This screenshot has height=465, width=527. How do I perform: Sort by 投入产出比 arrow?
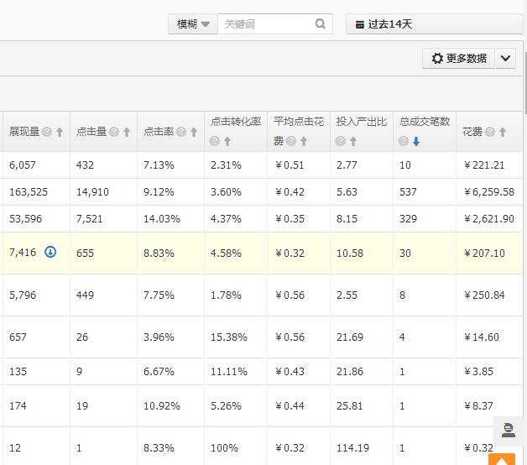(353, 141)
